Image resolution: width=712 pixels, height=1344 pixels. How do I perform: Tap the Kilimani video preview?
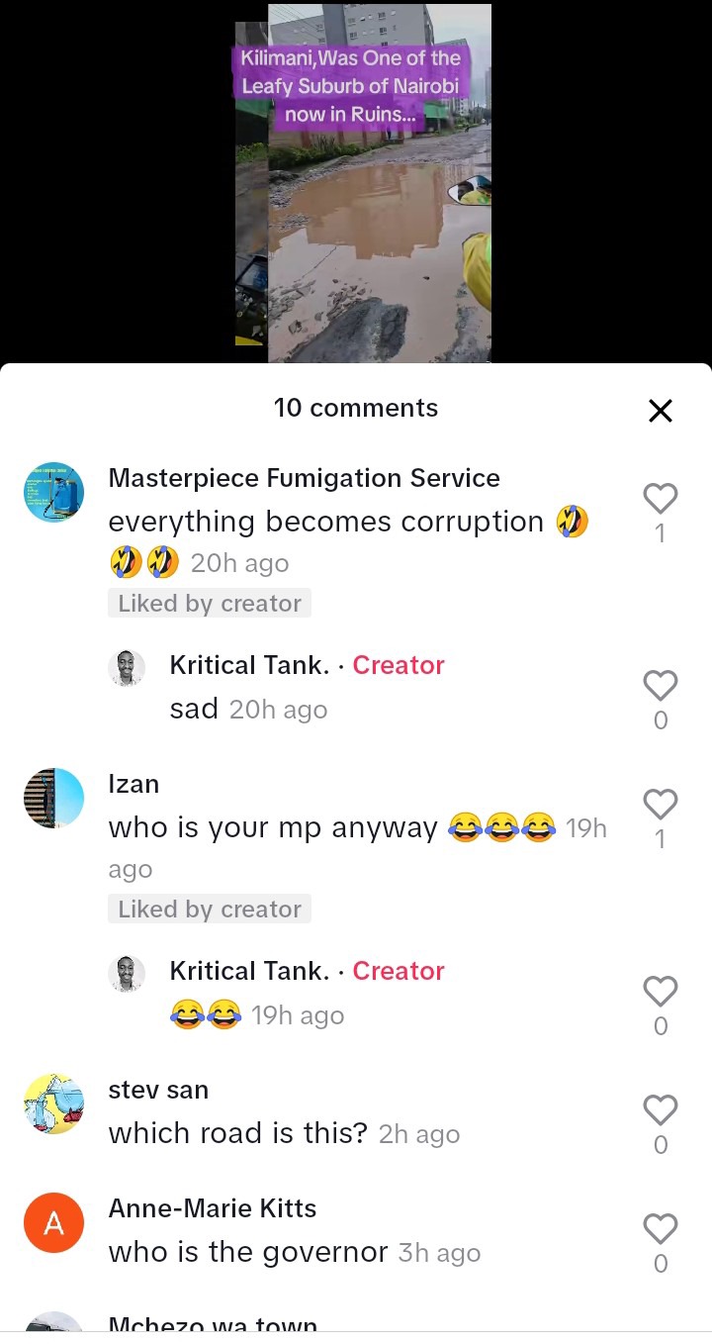pos(363,183)
